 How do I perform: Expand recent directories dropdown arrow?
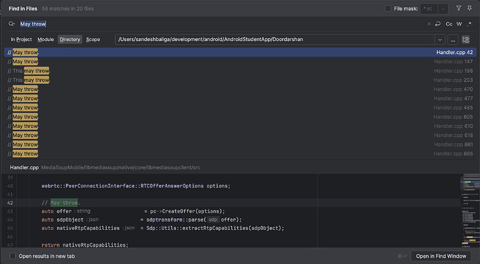coord(440,40)
